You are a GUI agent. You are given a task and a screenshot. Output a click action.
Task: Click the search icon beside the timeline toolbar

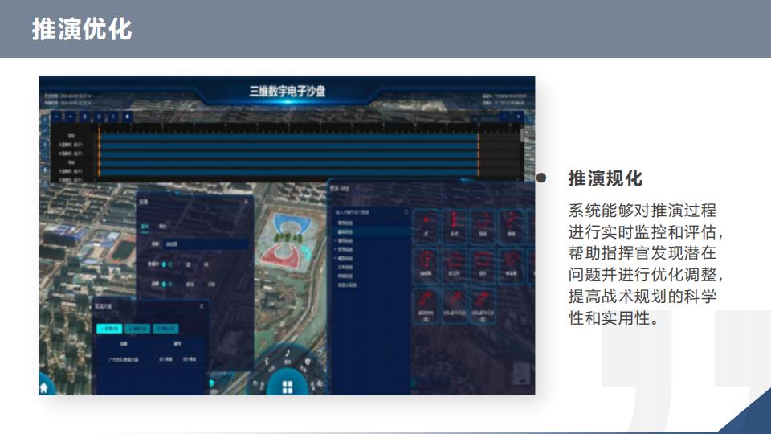(529, 119)
